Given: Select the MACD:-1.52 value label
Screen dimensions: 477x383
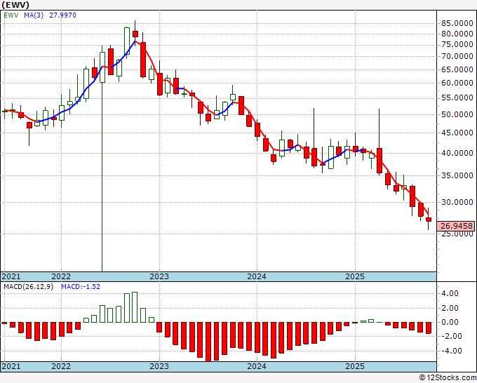Looking at the screenshot, I should [x=81, y=287].
